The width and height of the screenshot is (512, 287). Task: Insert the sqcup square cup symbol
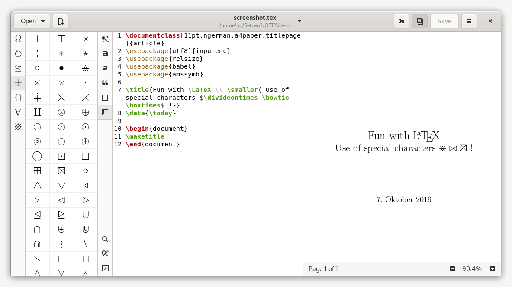(86, 259)
